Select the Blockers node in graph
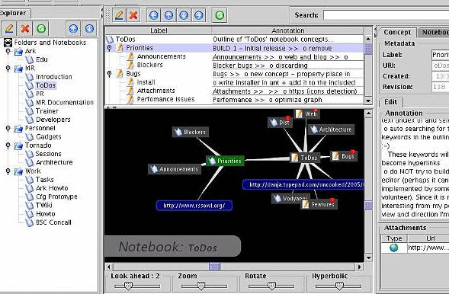 click(190, 132)
